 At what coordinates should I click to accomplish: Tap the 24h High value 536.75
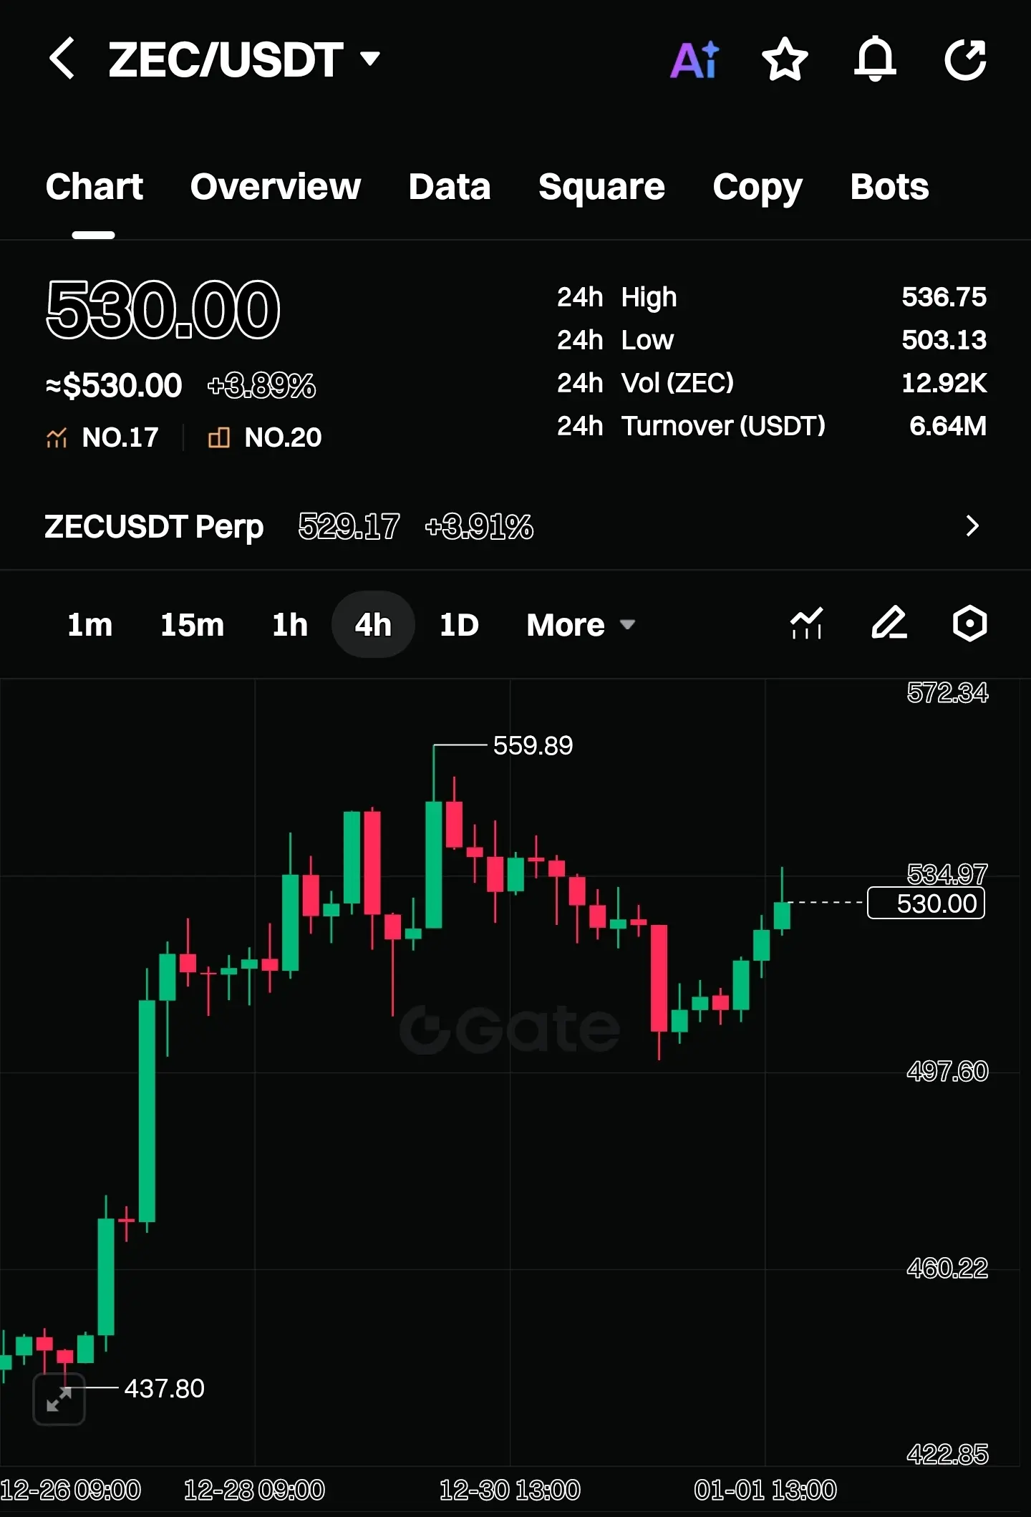944,297
